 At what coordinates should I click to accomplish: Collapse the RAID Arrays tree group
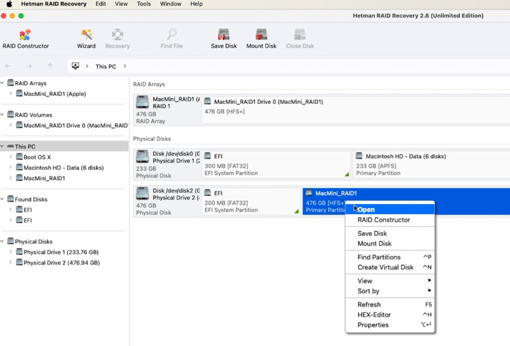(x=2, y=83)
